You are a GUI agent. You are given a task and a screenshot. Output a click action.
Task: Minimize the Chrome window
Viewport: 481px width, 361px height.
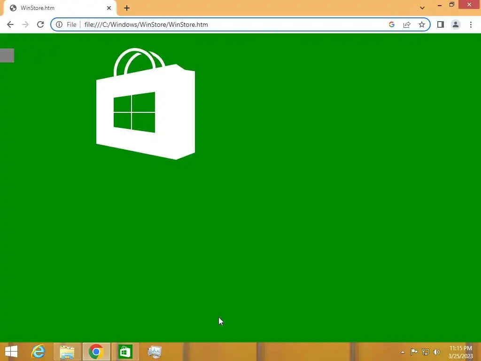(x=440, y=5)
